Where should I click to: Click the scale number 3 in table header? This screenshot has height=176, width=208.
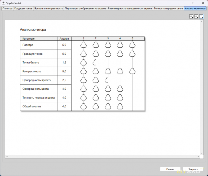[x=108, y=38]
